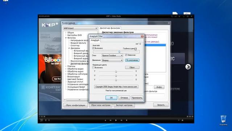Click the search magnifier in KMPlayer title bar
232x131 pixels.
172,16
